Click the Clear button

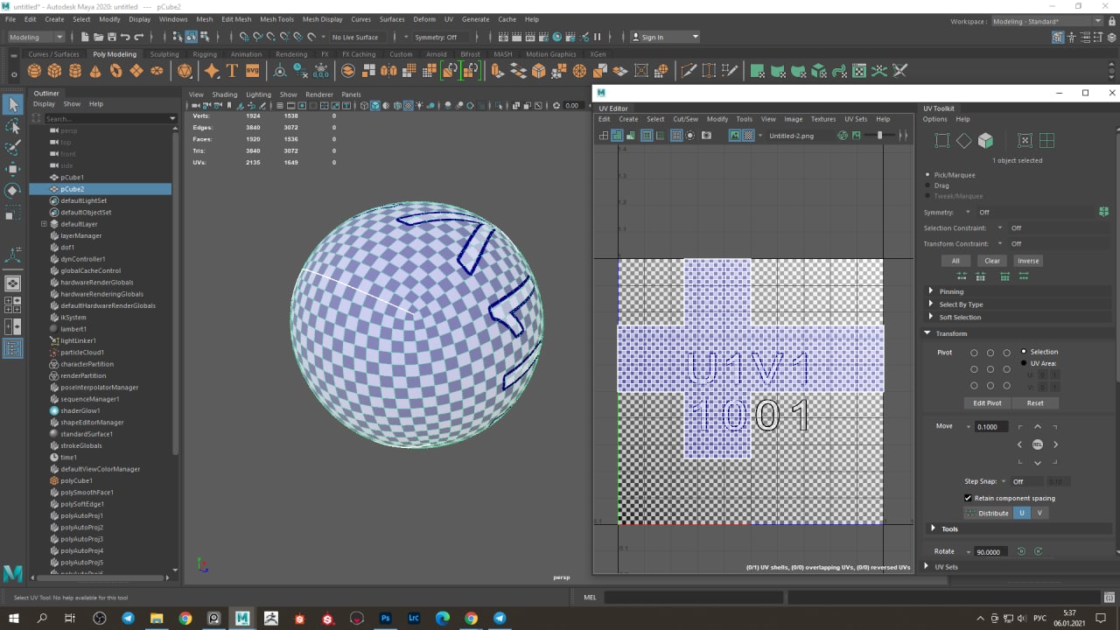pos(992,261)
